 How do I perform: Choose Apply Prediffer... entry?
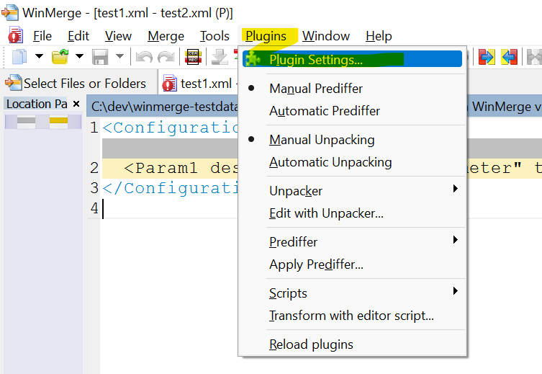352,264
